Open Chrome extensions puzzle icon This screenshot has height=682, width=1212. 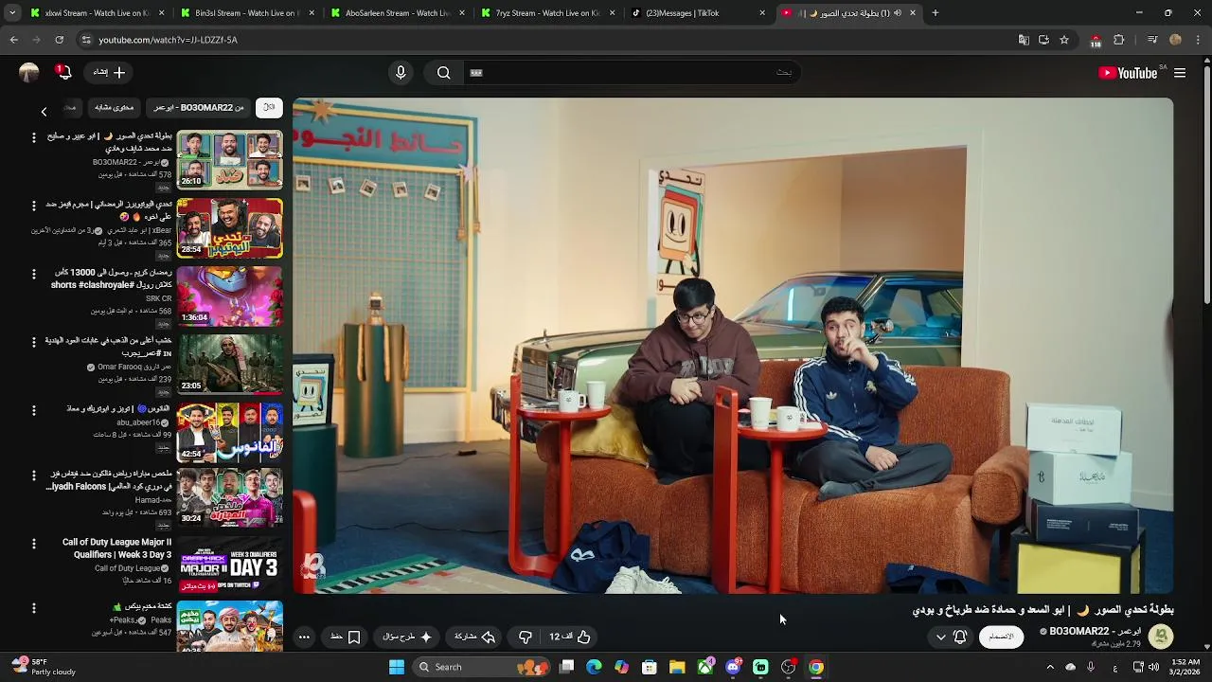(x=1119, y=40)
